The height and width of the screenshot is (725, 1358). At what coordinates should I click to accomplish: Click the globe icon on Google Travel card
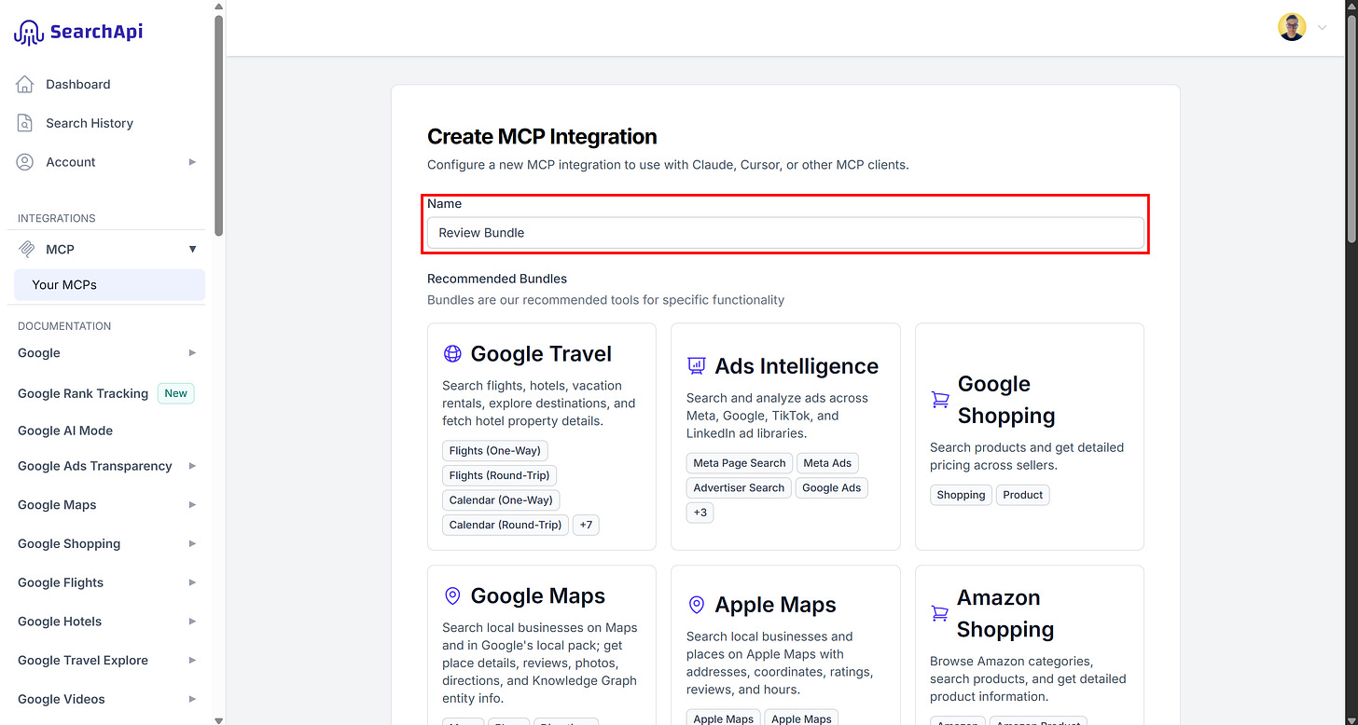click(452, 354)
